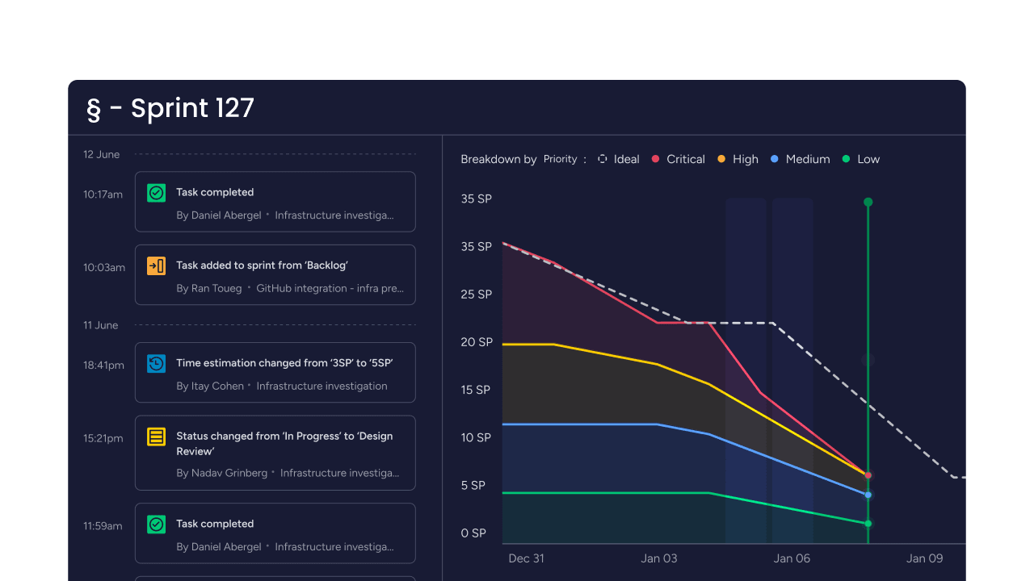The image size is (1034, 581).
Task: Click the yellow status change document icon
Action: pos(156,437)
